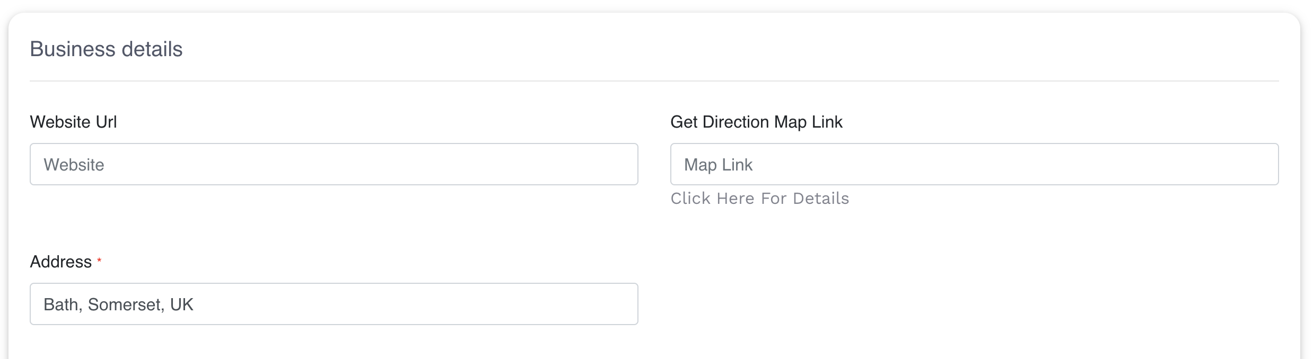The height and width of the screenshot is (359, 1313).
Task: Click the empty space right of Address field
Action: click(x=974, y=304)
